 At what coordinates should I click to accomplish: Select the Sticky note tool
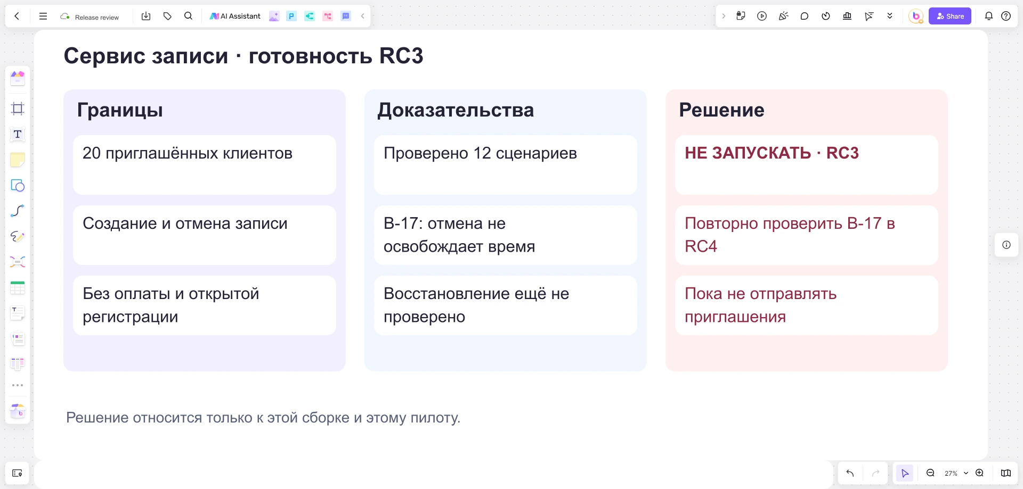pos(18,160)
